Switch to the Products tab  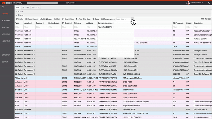[x=36, y=7]
